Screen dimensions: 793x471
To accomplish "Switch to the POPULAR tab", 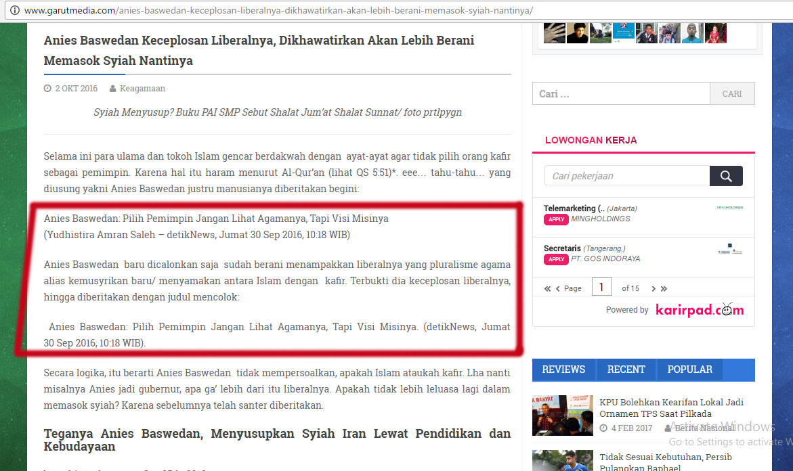I will pyautogui.click(x=690, y=369).
